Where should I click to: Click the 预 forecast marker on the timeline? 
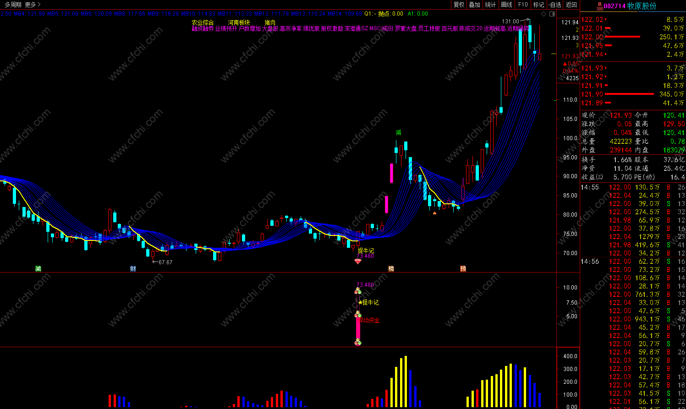click(x=463, y=269)
